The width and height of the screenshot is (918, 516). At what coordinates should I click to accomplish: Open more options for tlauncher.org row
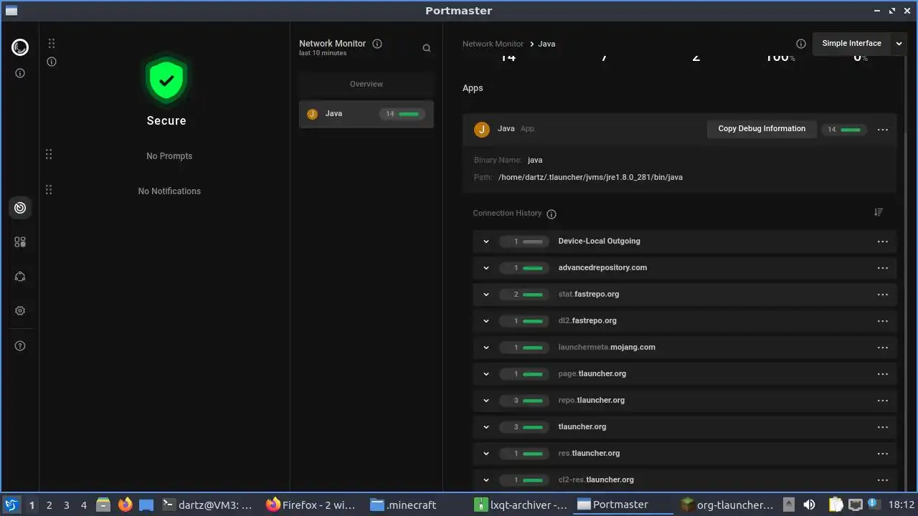click(883, 427)
